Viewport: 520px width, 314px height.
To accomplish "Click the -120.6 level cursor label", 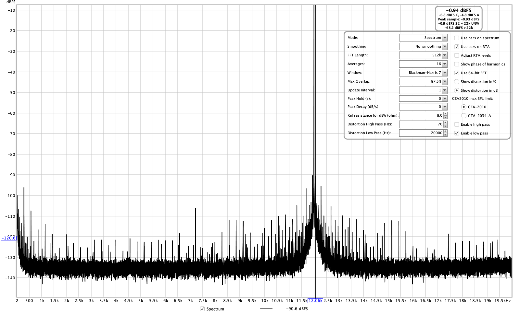I will click(9, 238).
